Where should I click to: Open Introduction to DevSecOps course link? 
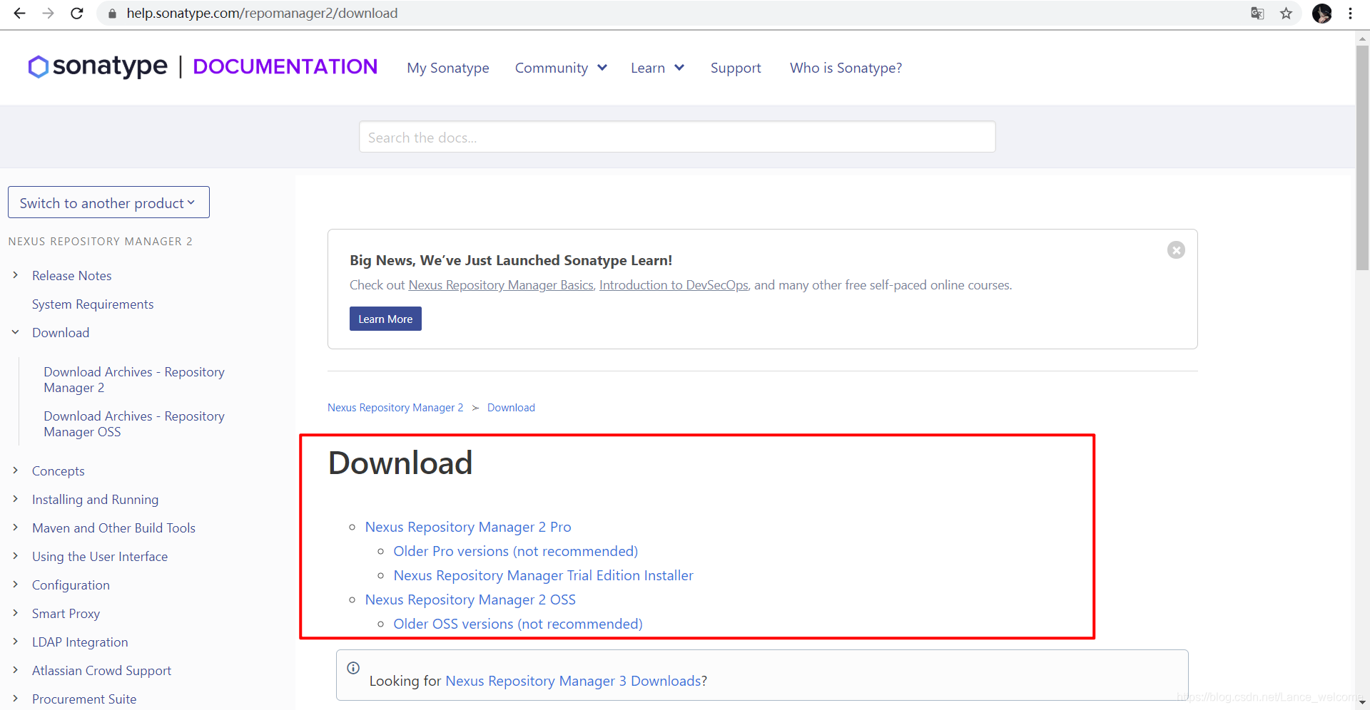tap(674, 285)
